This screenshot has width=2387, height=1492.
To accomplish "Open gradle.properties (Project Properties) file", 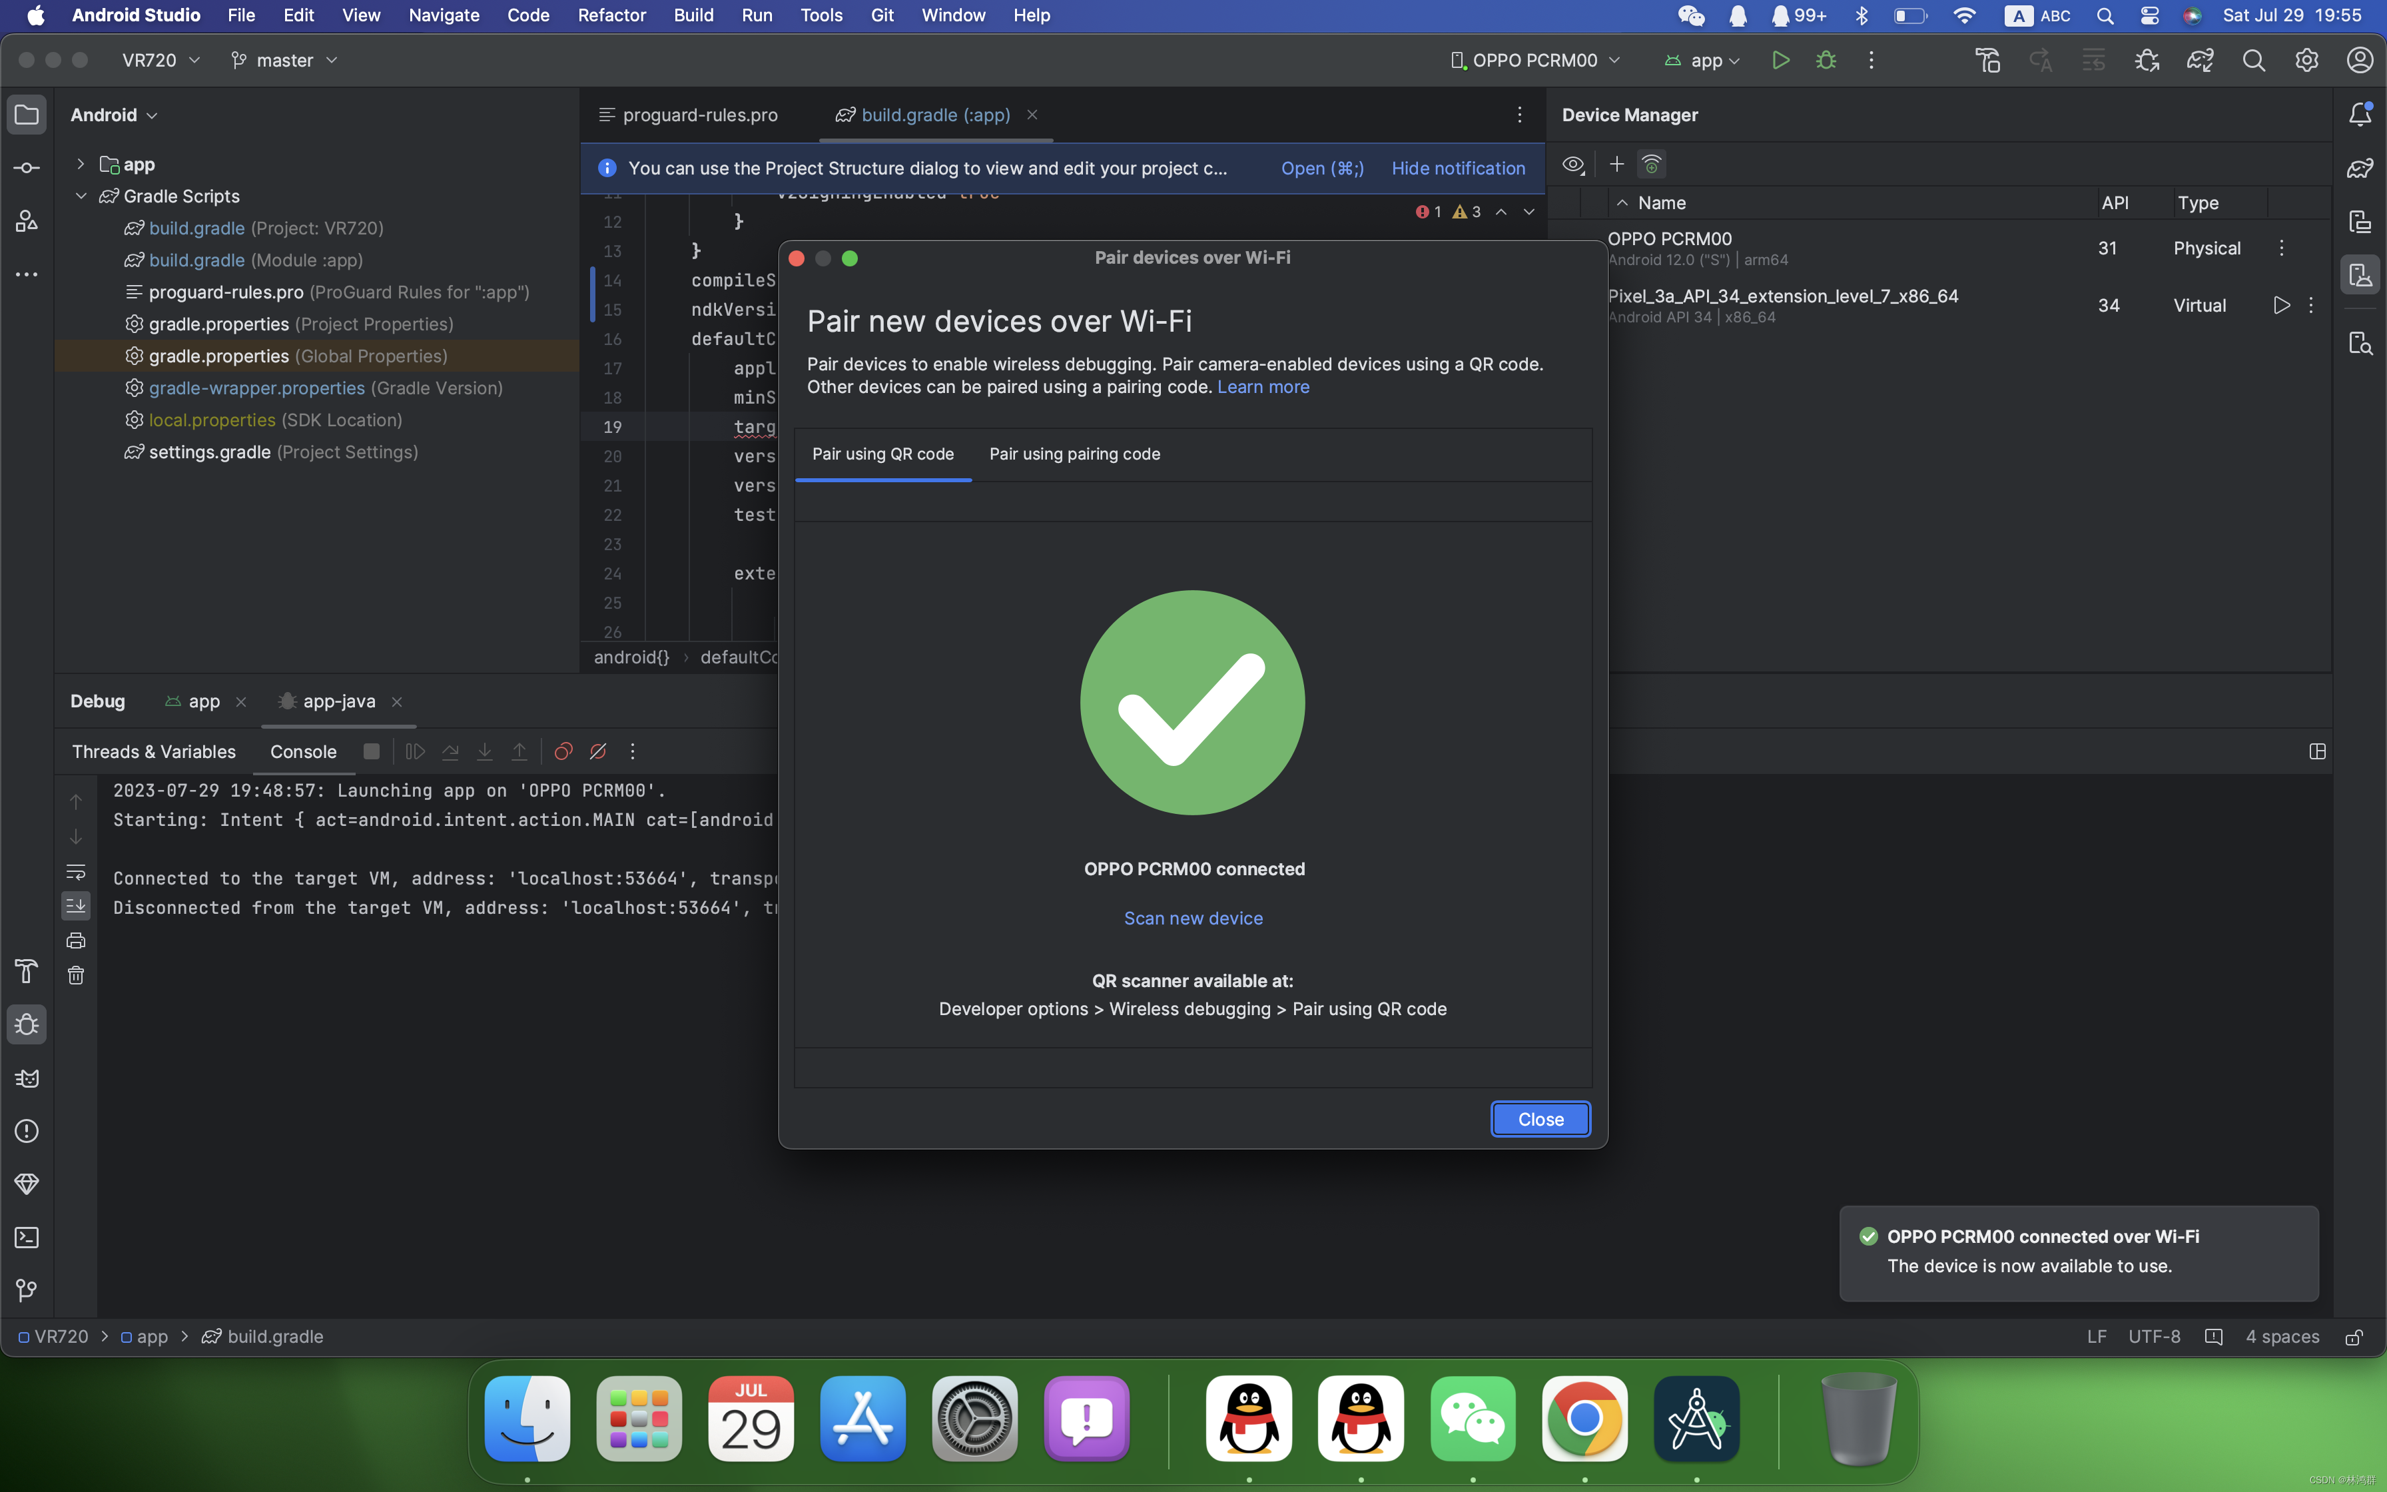I will [218, 324].
